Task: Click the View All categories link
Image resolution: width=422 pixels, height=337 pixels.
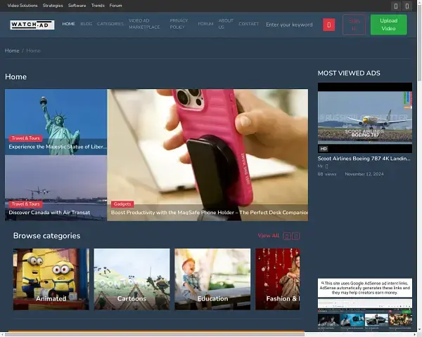Action: [268, 236]
